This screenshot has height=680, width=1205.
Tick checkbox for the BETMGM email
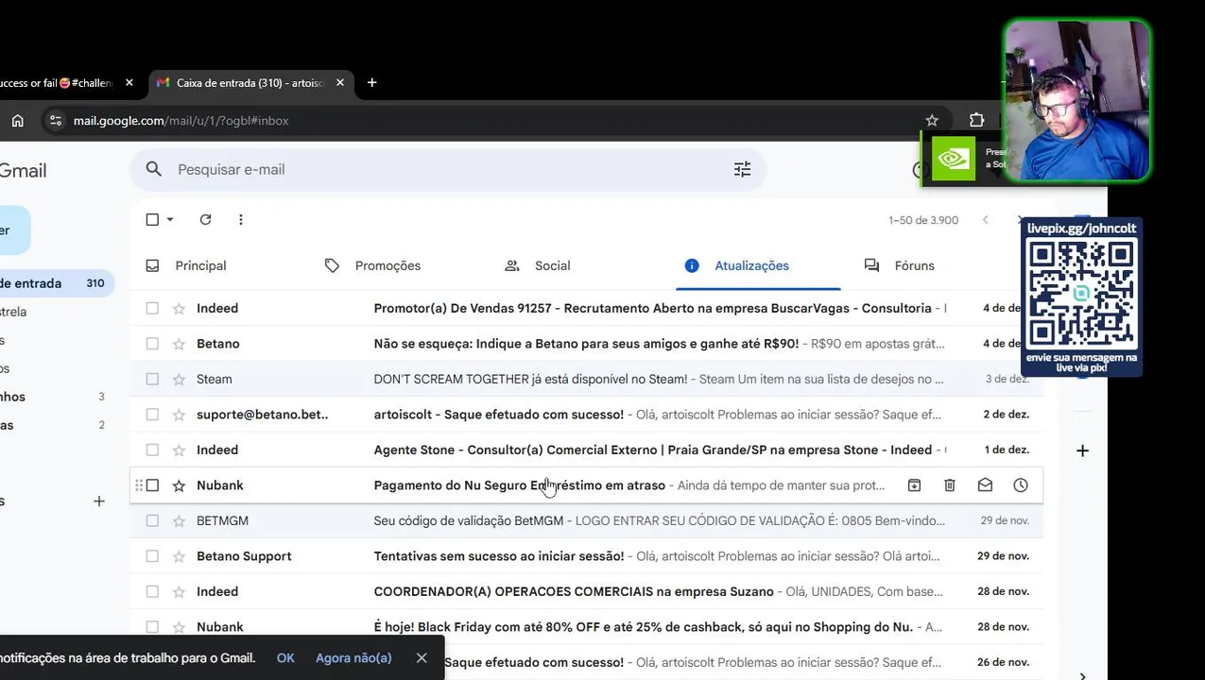click(x=152, y=520)
